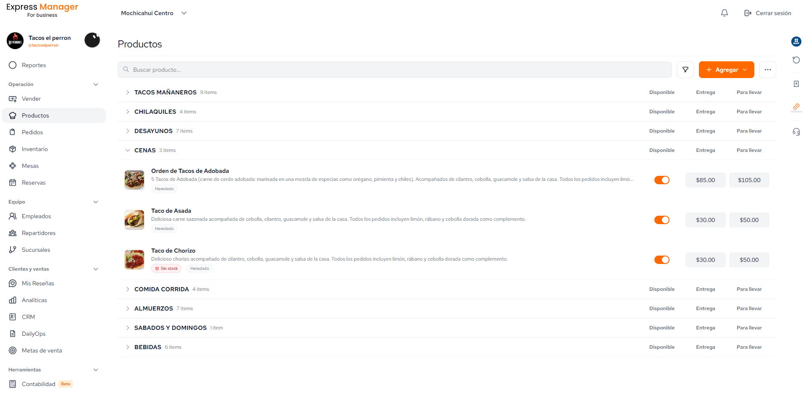Toggle availability of Orden de Tacos de Adobada
This screenshot has height=397, width=806.
[662, 180]
